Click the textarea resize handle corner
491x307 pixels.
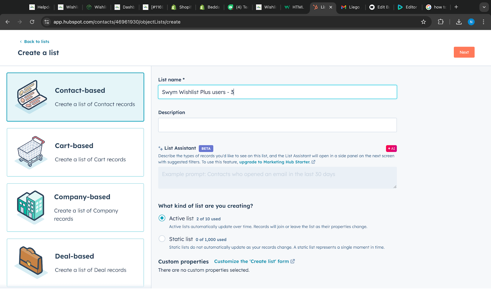[395, 187]
